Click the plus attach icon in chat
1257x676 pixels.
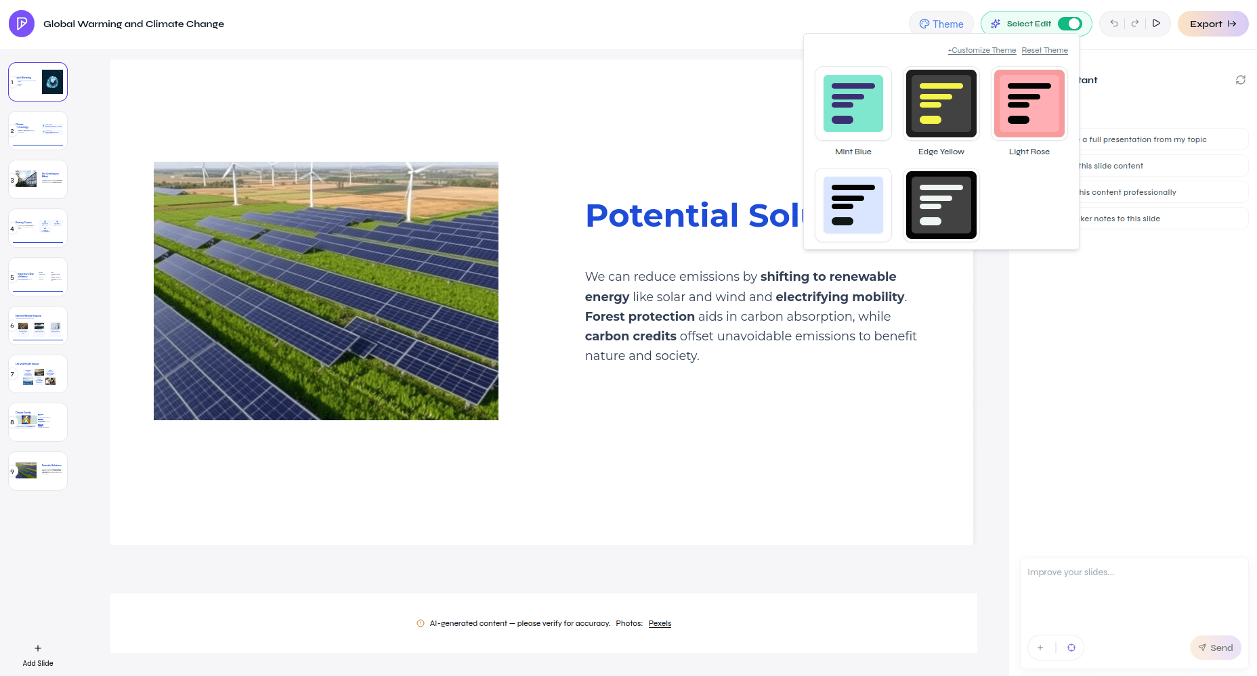click(1040, 648)
